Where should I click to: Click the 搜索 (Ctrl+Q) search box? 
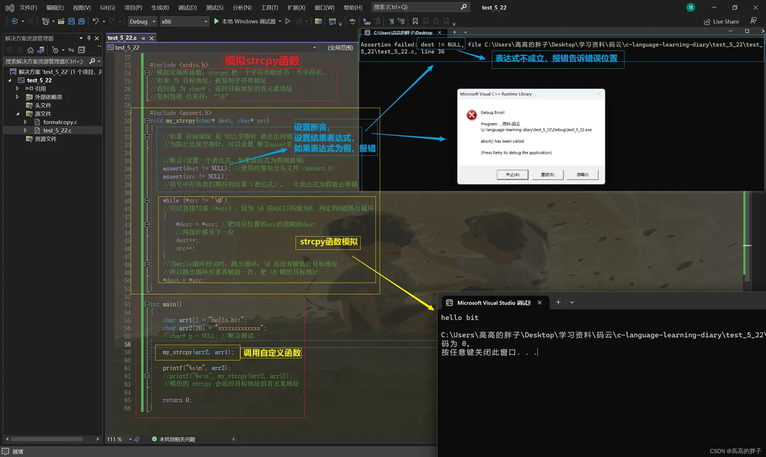click(x=421, y=7)
